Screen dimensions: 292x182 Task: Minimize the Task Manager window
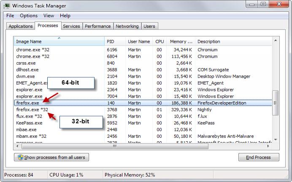tap(252, 4)
